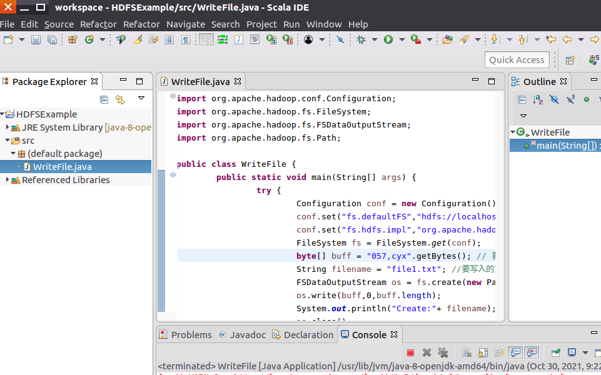
Task: Go to Last Edit Location icon
Action: point(551,39)
